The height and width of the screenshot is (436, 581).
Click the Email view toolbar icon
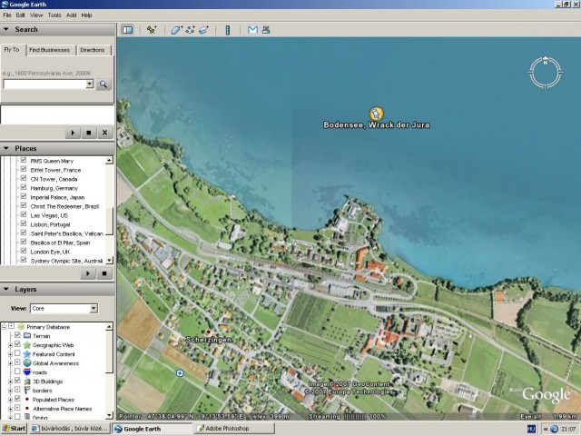253,30
